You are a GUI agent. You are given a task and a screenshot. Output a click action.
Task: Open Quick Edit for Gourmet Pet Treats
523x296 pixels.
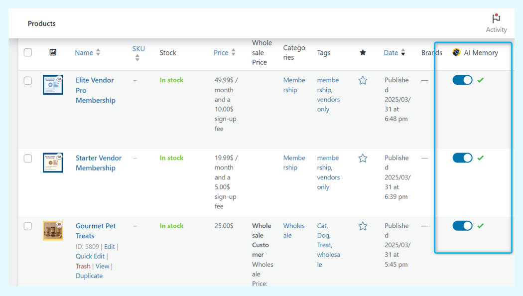(90, 256)
